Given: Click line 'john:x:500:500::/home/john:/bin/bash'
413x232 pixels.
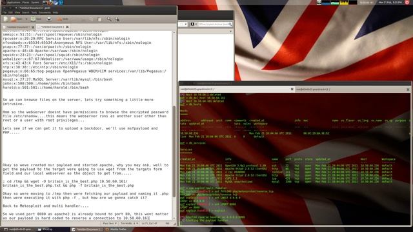Looking at the screenshot, I should point(41,83).
